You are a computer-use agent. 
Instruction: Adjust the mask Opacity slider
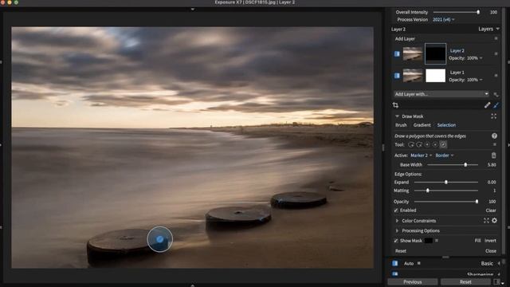(x=446, y=202)
